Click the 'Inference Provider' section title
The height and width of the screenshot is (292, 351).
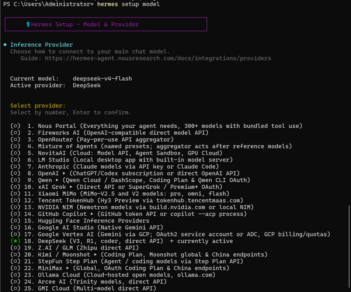pos(41,45)
